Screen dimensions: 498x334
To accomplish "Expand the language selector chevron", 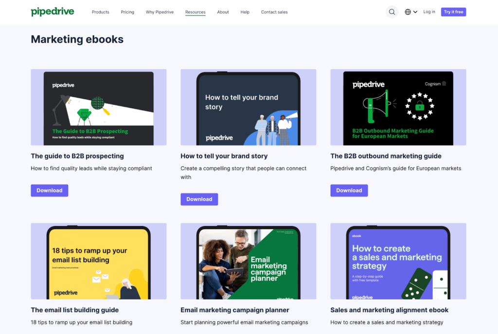I will coord(415,12).
